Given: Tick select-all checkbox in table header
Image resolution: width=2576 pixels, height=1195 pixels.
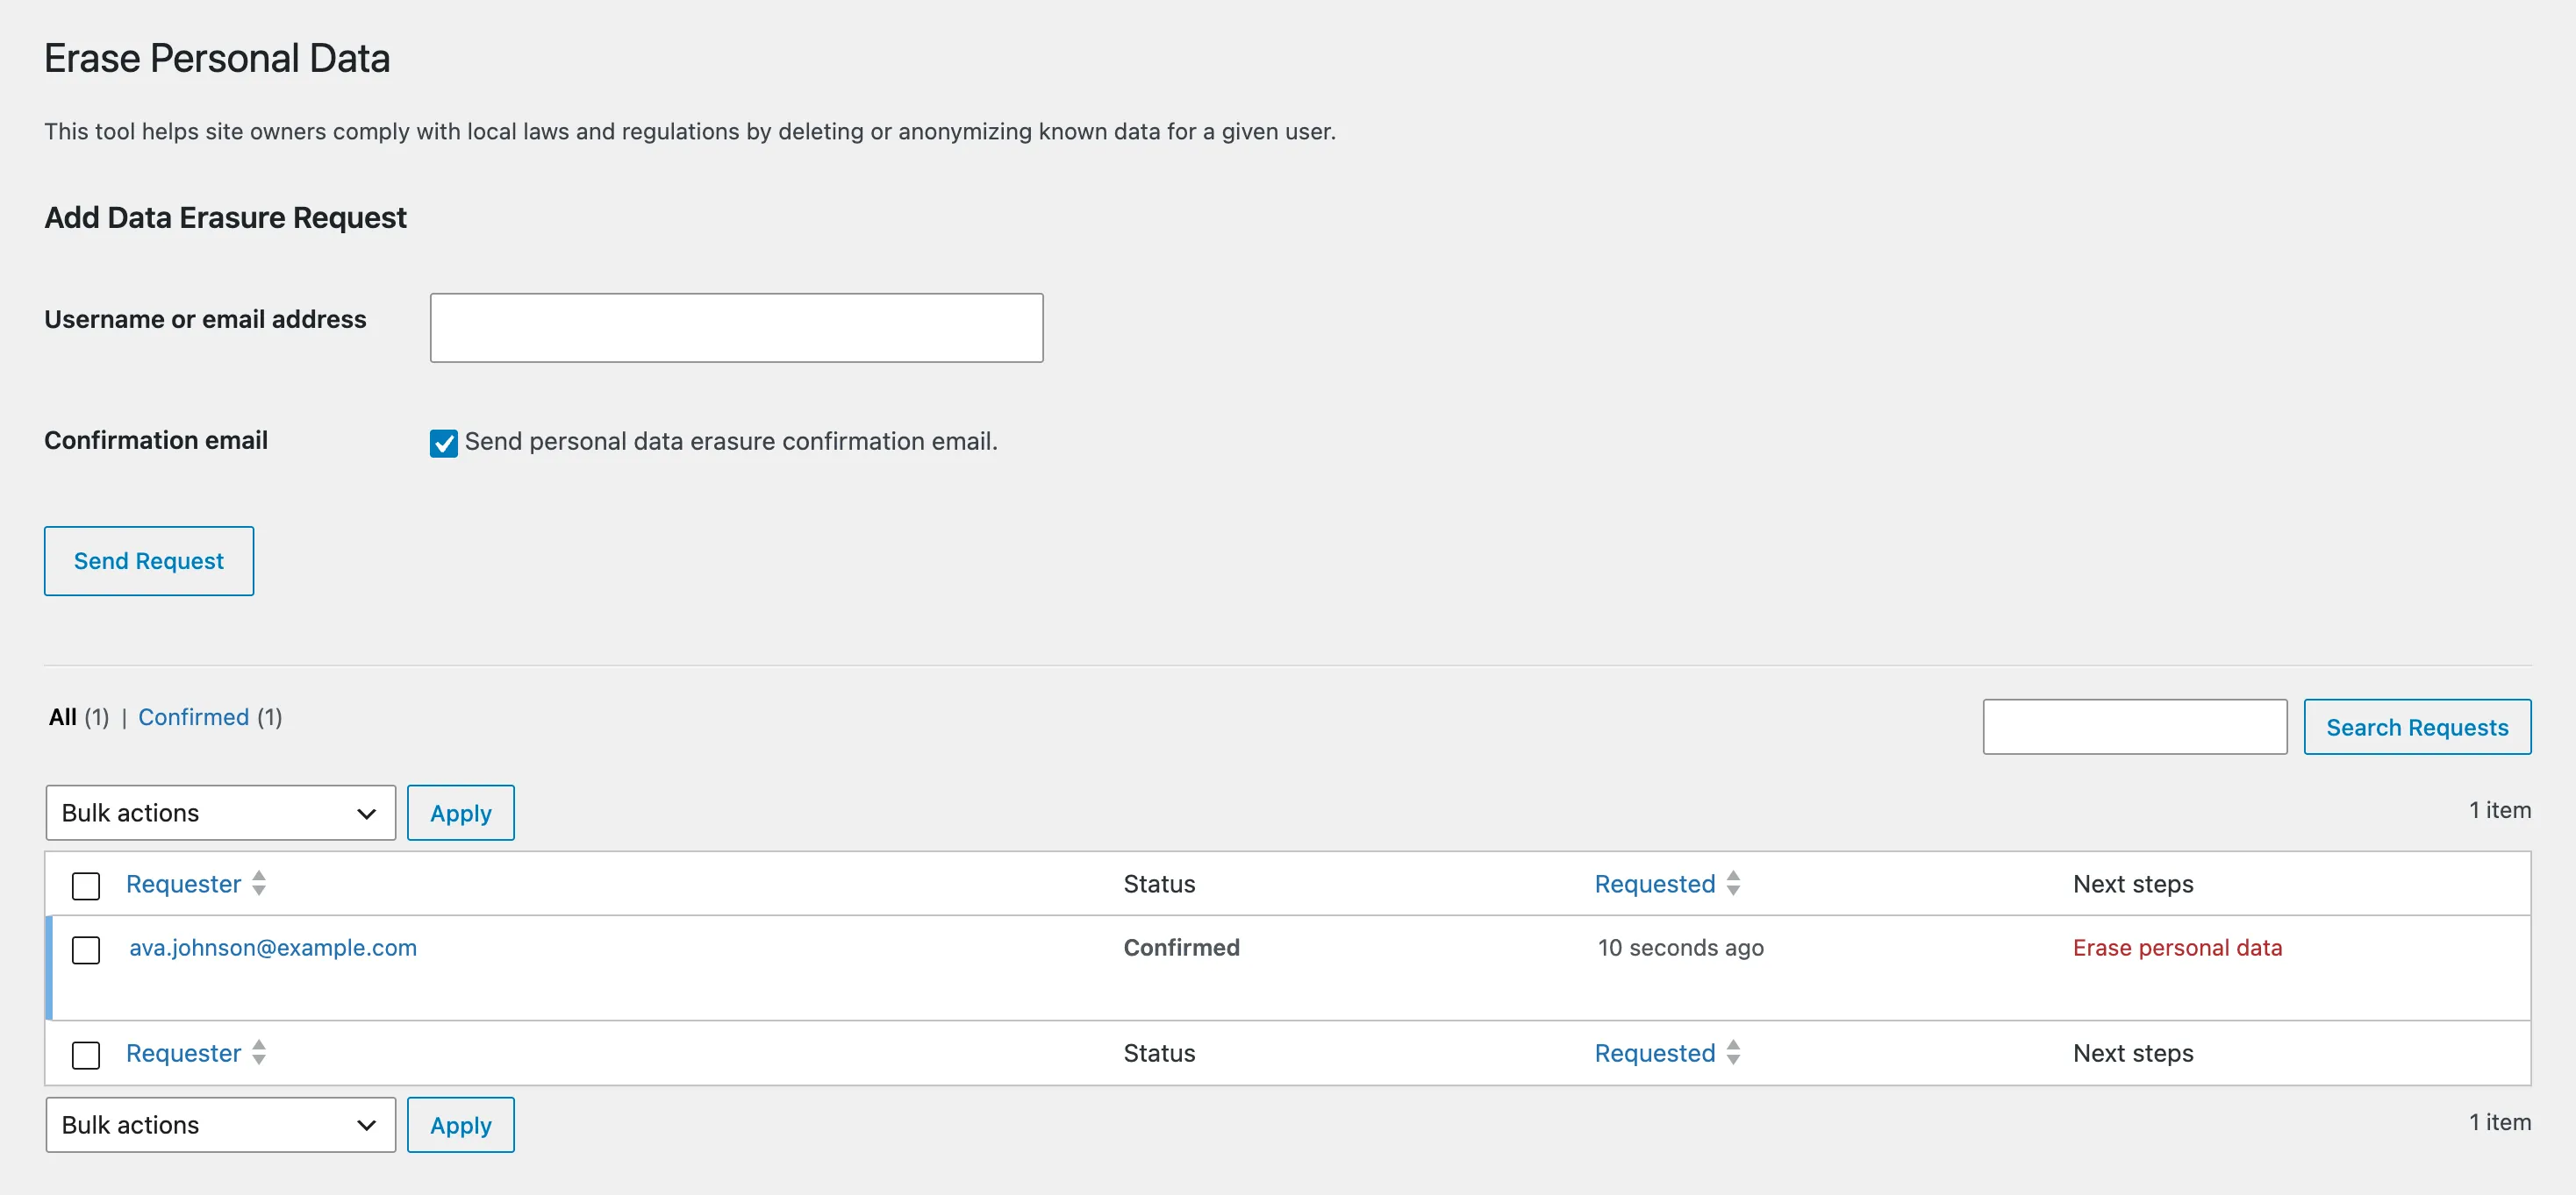Looking at the screenshot, I should (86, 886).
